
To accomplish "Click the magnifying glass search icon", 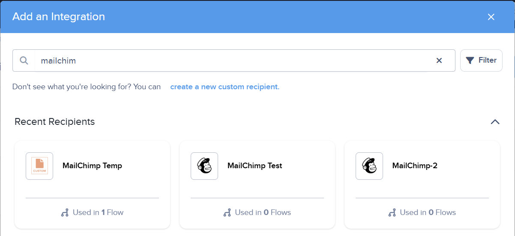I will click(24, 61).
